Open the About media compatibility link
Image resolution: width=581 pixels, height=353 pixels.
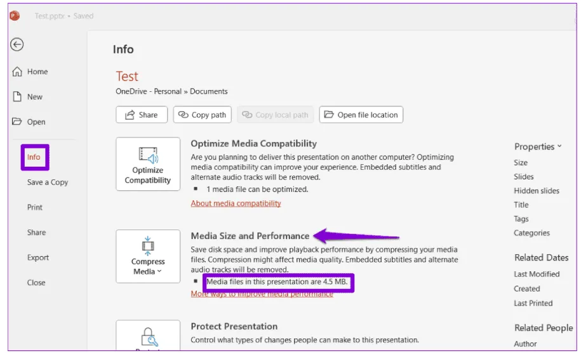coord(236,203)
